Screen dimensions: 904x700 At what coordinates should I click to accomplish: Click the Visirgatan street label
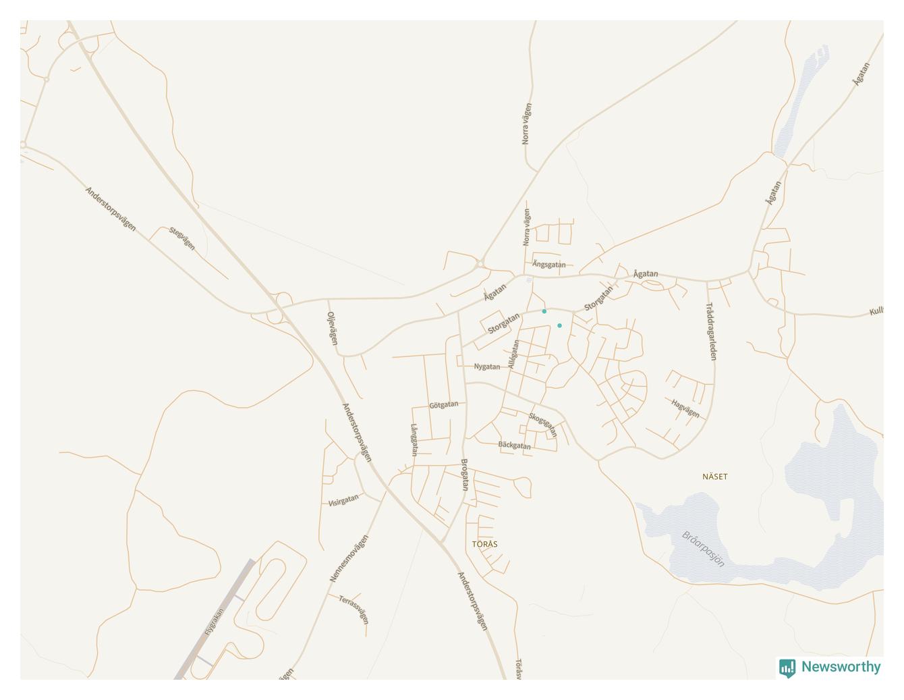(x=343, y=500)
